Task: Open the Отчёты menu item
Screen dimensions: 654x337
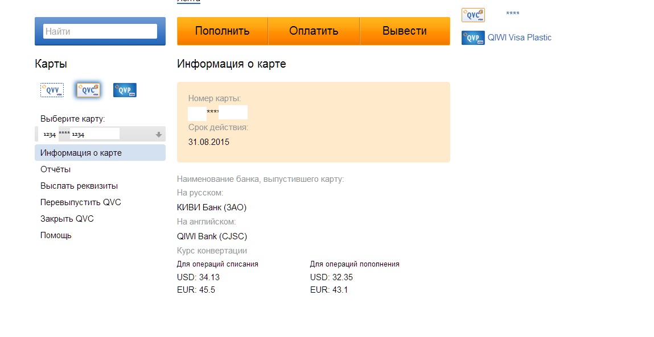Action: [55, 169]
